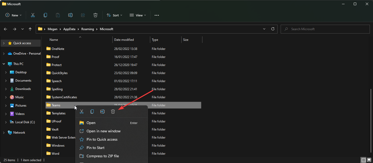Switch to details view in status bar
373x163 pixels.
pyautogui.click(x=363, y=160)
